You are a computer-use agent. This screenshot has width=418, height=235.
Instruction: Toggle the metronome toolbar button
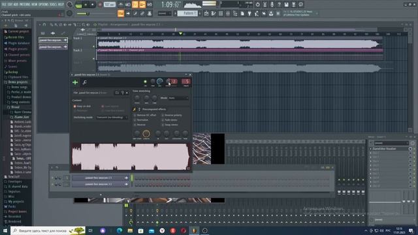[121, 5]
